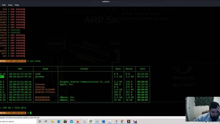
Task: Open Task View from the taskbar
Action: point(46,121)
